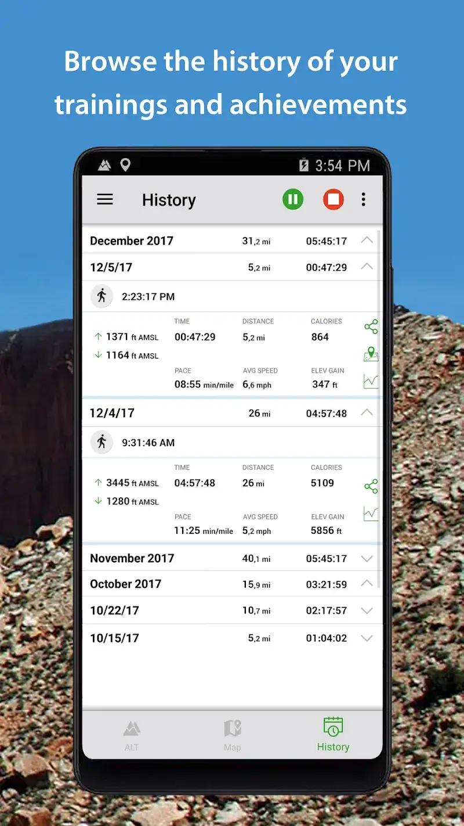View the 12/5/17 route on map
Image resolution: width=464 pixels, height=826 pixels.
(371, 353)
